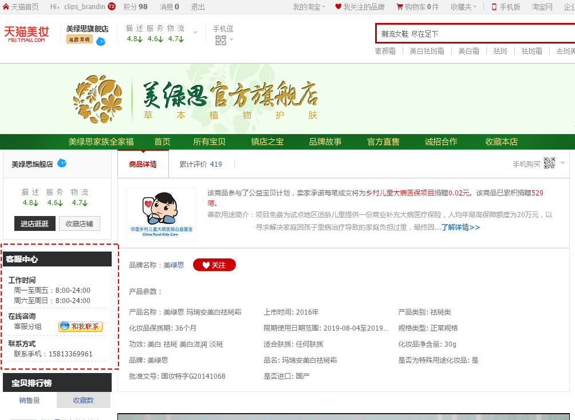Click the Tmall home icon
Screen dimensions: 575x420
(x=6, y=7)
